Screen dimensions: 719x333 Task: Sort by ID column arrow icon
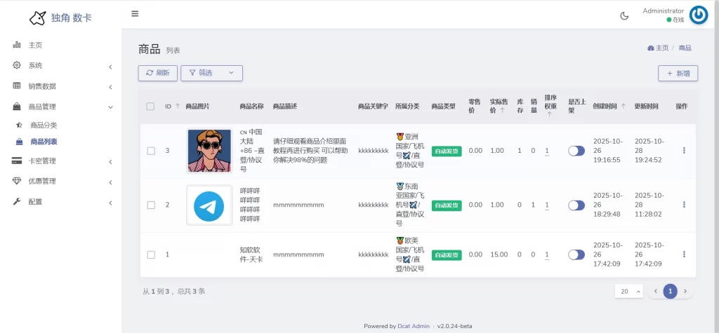tap(178, 107)
